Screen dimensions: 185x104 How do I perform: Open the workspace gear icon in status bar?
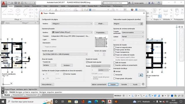(162, 96)
